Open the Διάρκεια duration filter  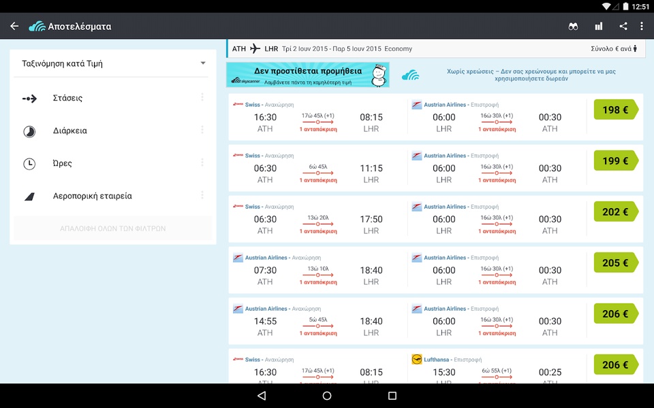(114, 131)
